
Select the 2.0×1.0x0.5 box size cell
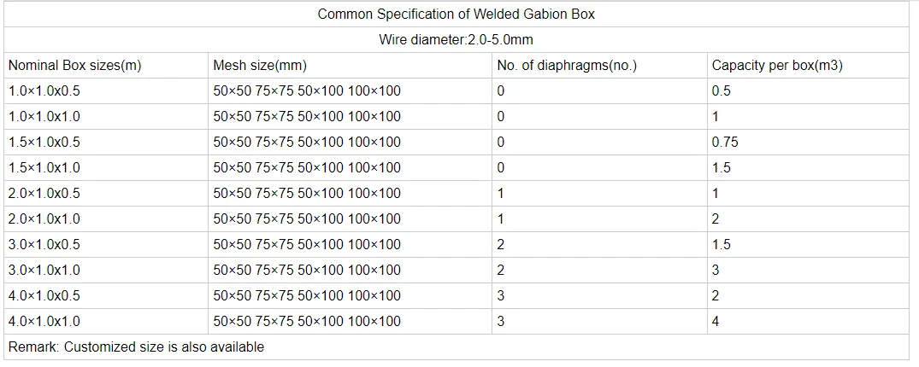click(x=106, y=193)
